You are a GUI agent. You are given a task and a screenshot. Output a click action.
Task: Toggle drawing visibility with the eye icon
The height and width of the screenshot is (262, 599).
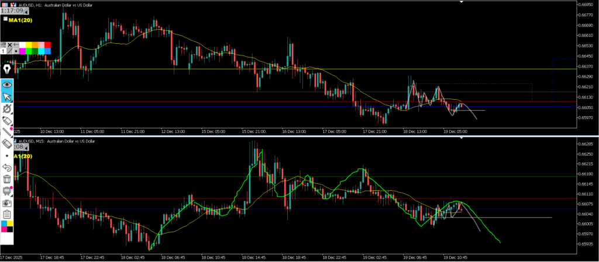[x=8, y=84]
